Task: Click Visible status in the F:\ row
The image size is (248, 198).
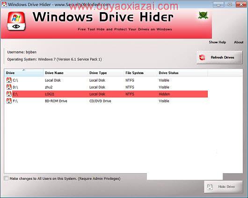Action: pos(164,101)
